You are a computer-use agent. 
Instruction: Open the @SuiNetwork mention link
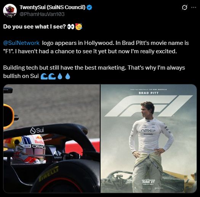[21, 43]
